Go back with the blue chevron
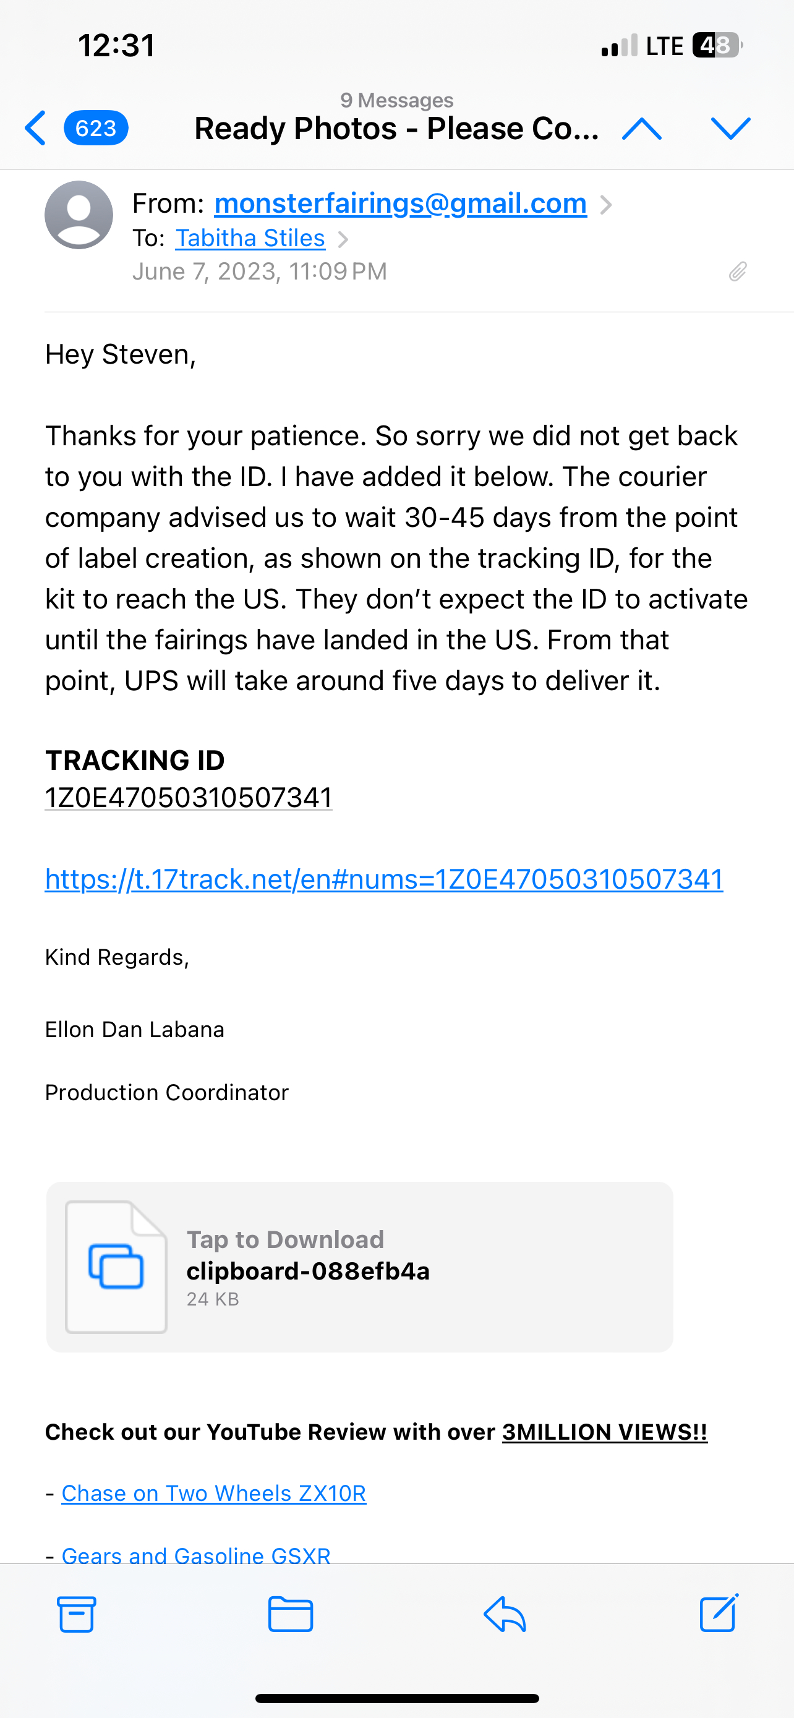 (35, 127)
